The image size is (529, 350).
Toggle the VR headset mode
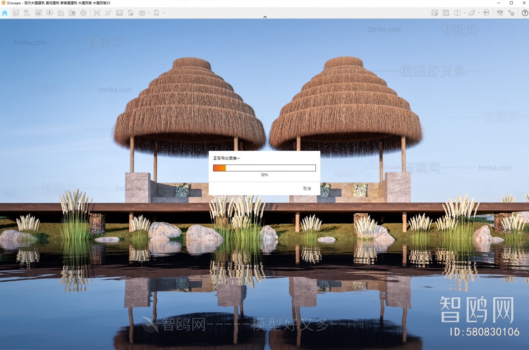486,13
